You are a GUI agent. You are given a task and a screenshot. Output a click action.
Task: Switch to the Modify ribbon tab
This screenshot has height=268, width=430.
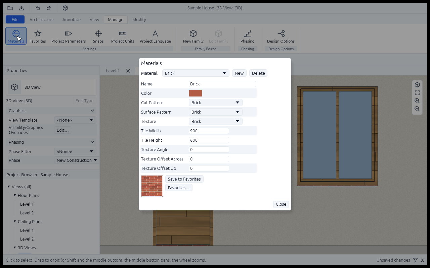pos(139,19)
